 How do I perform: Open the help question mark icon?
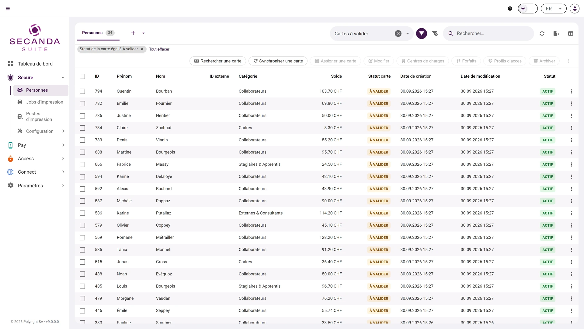[x=510, y=9]
